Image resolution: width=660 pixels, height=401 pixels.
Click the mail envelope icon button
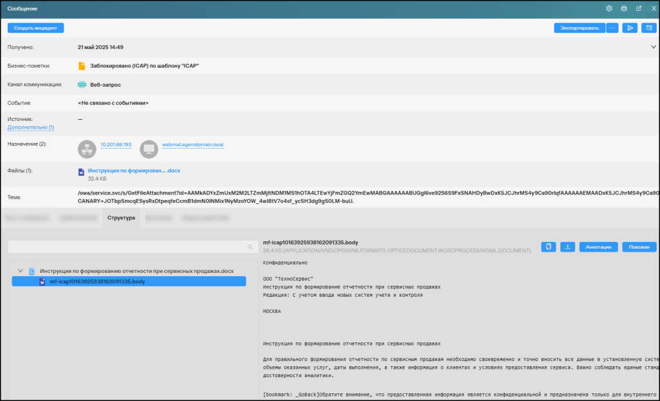coord(648,28)
